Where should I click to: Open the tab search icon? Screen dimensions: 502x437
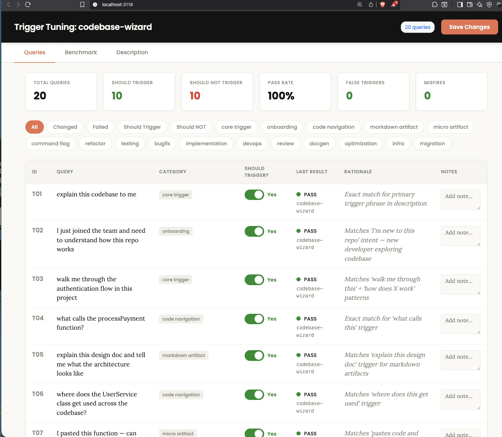[x=444, y=5]
